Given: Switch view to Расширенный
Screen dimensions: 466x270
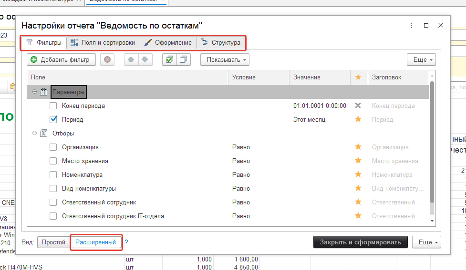Looking at the screenshot, I should coord(96,242).
